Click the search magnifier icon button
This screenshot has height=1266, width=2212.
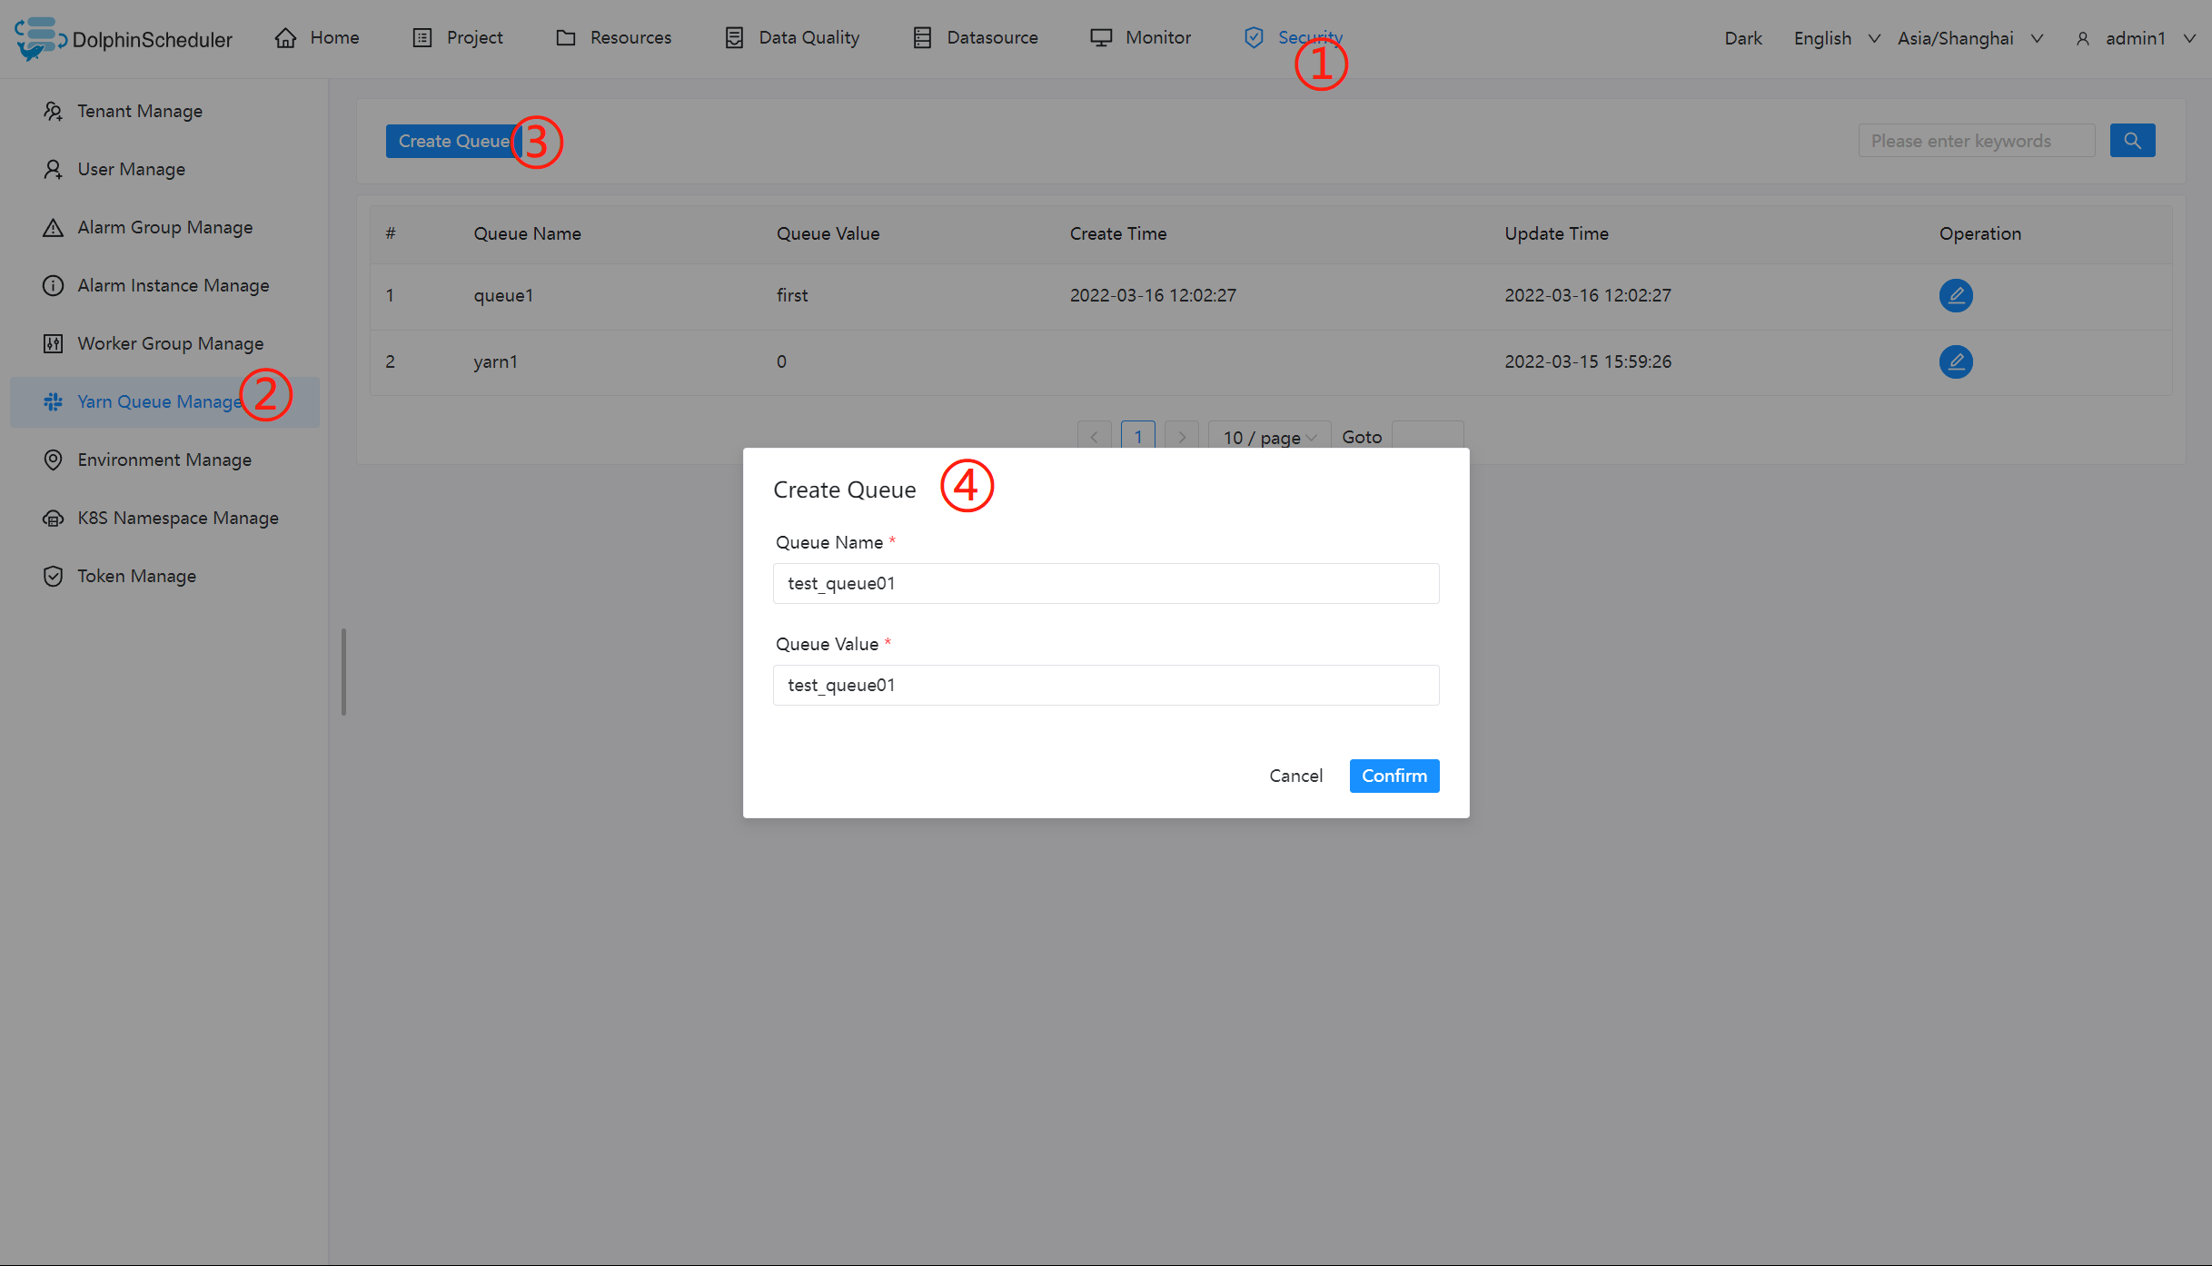point(2131,141)
